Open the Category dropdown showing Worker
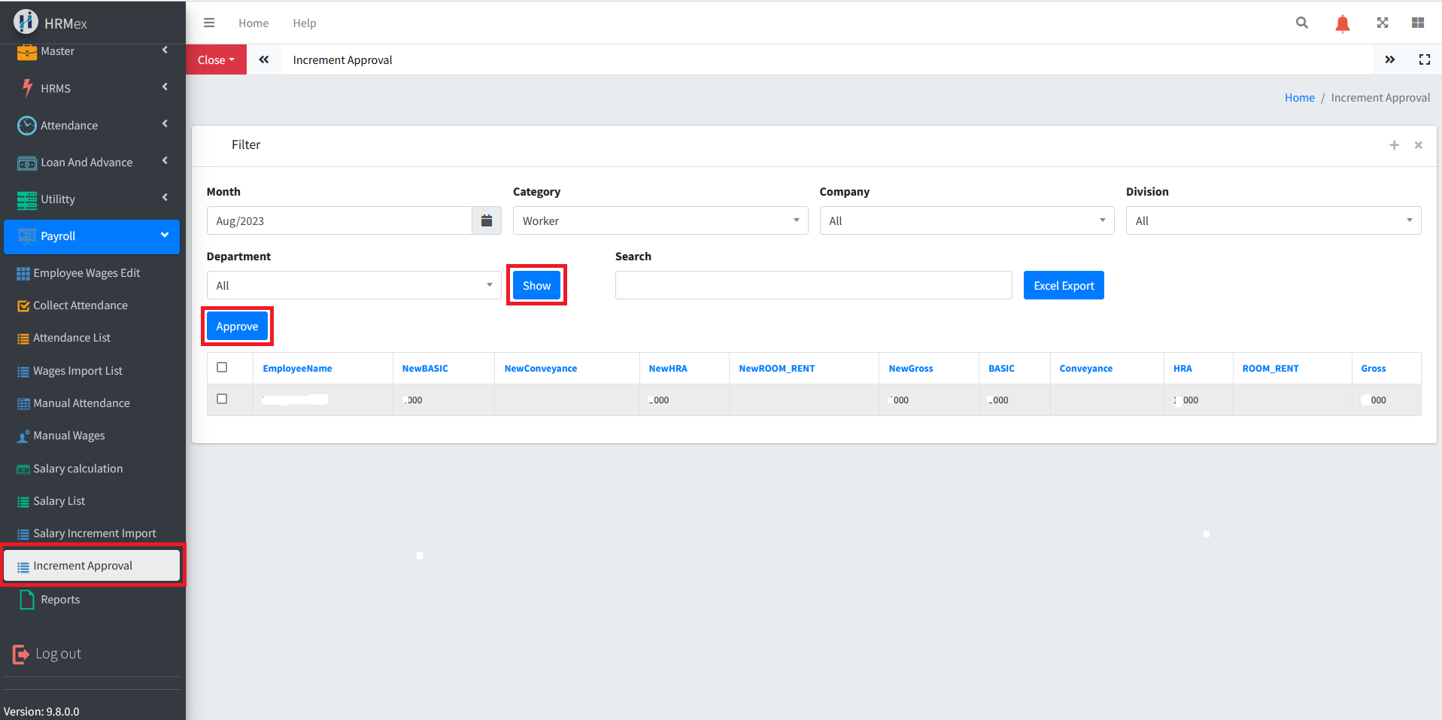 coord(660,220)
